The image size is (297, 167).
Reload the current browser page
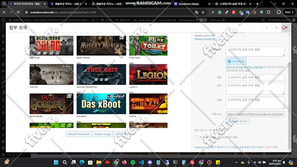coord(18,12)
